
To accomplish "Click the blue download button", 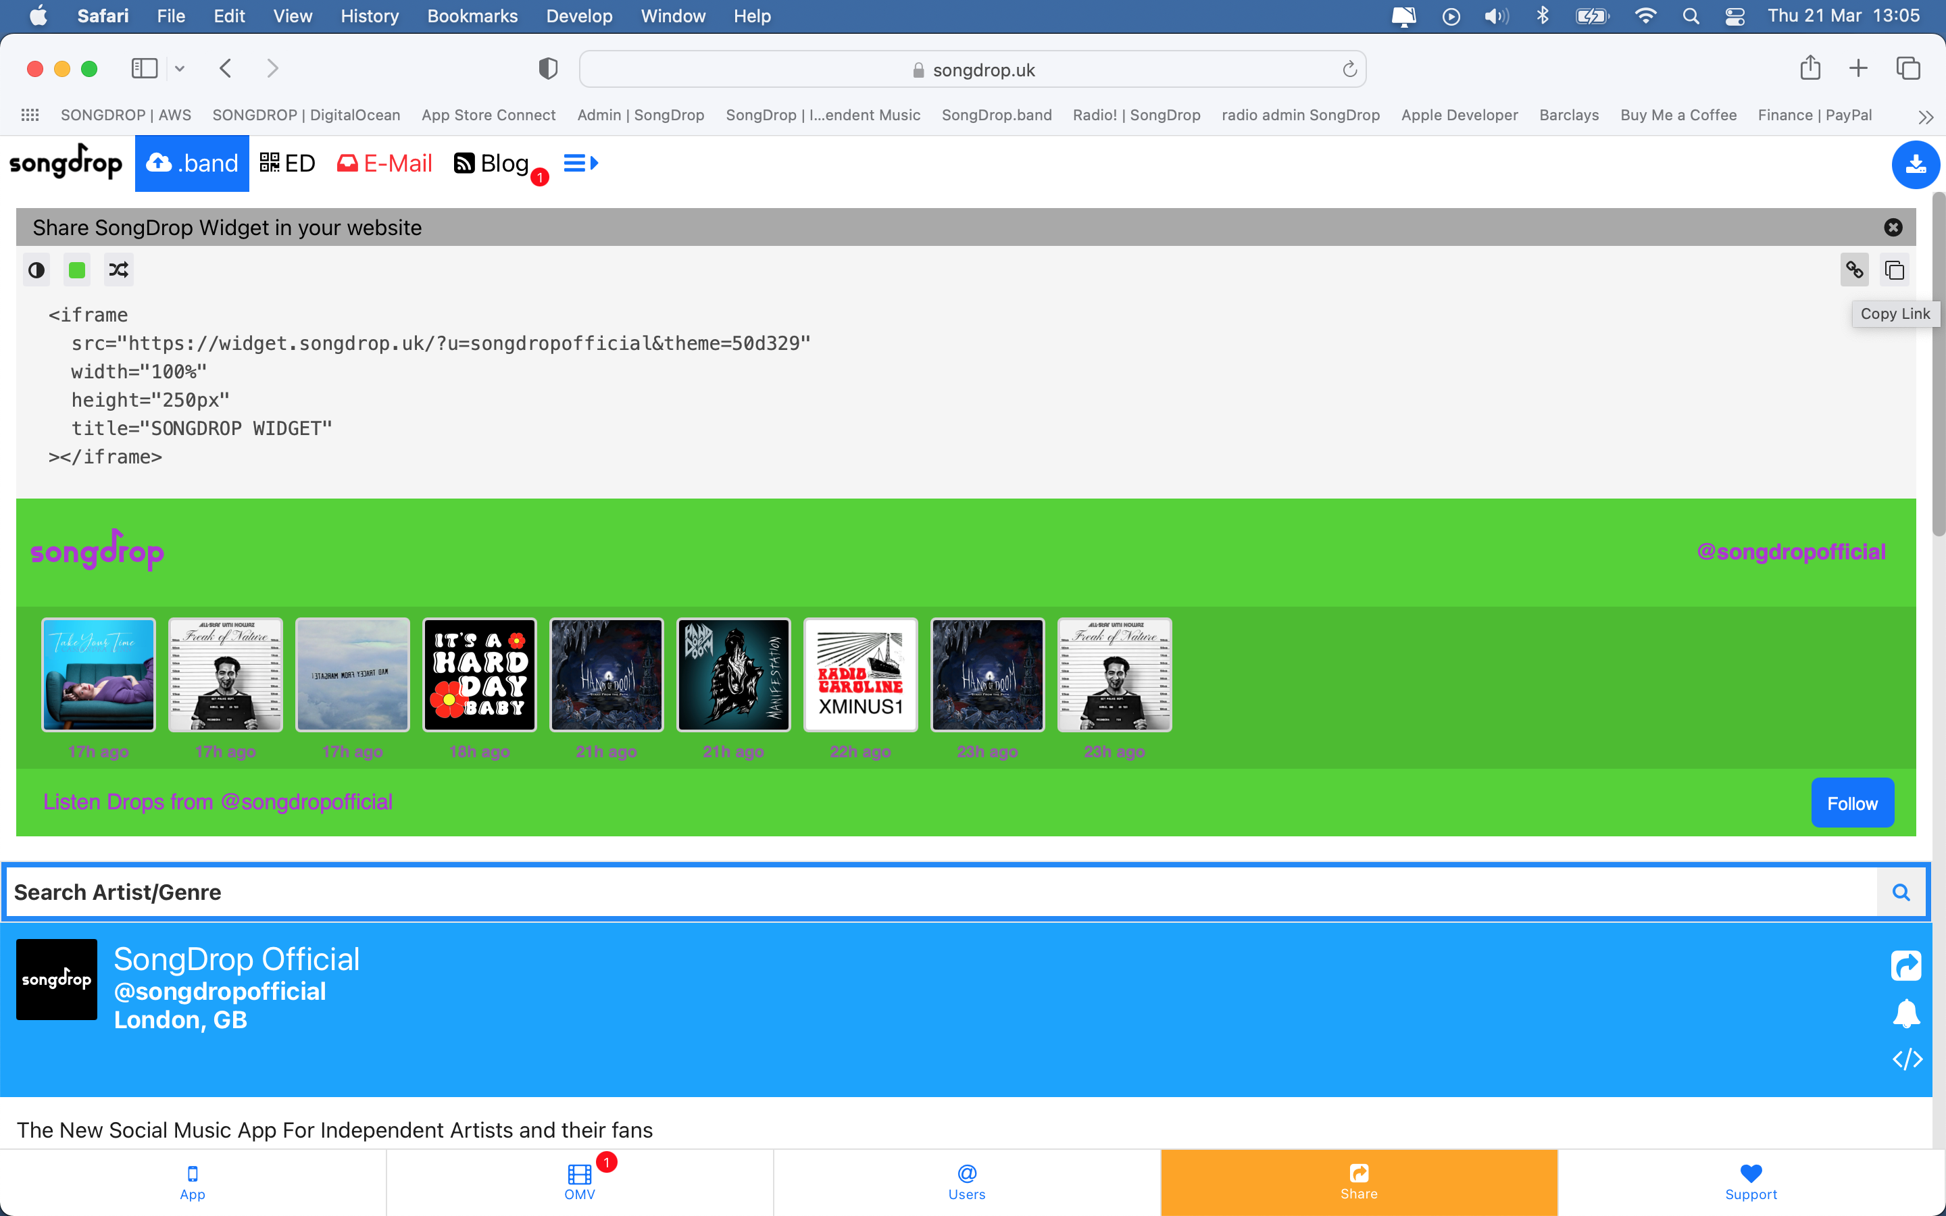I will [1916, 164].
